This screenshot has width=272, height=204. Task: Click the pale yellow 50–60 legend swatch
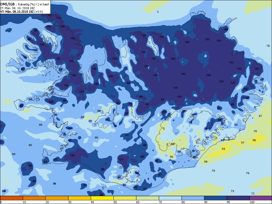point(125,198)
